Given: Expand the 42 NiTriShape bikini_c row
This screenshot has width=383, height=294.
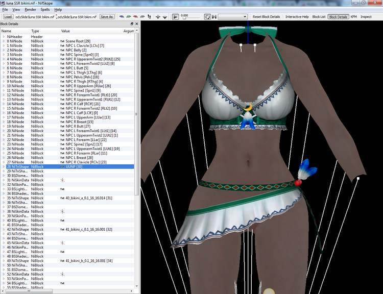Looking at the screenshot, I should [4, 229].
